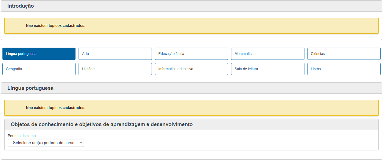The image size is (383, 160).
Task: Click the Língua portuguesa section header
Action: click(x=191, y=88)
